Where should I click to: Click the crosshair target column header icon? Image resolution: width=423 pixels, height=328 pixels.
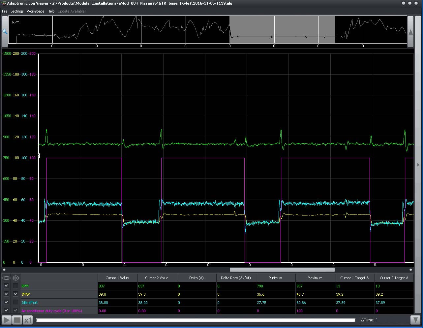click(x=15, y=278)
